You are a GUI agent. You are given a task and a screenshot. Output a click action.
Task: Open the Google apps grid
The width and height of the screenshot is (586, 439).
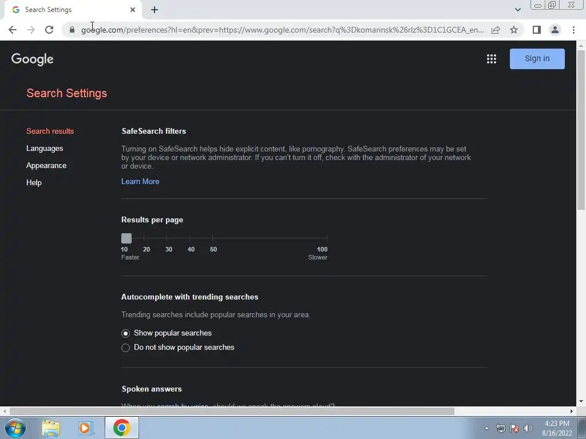pyautogui.click(x=492, y=59)
